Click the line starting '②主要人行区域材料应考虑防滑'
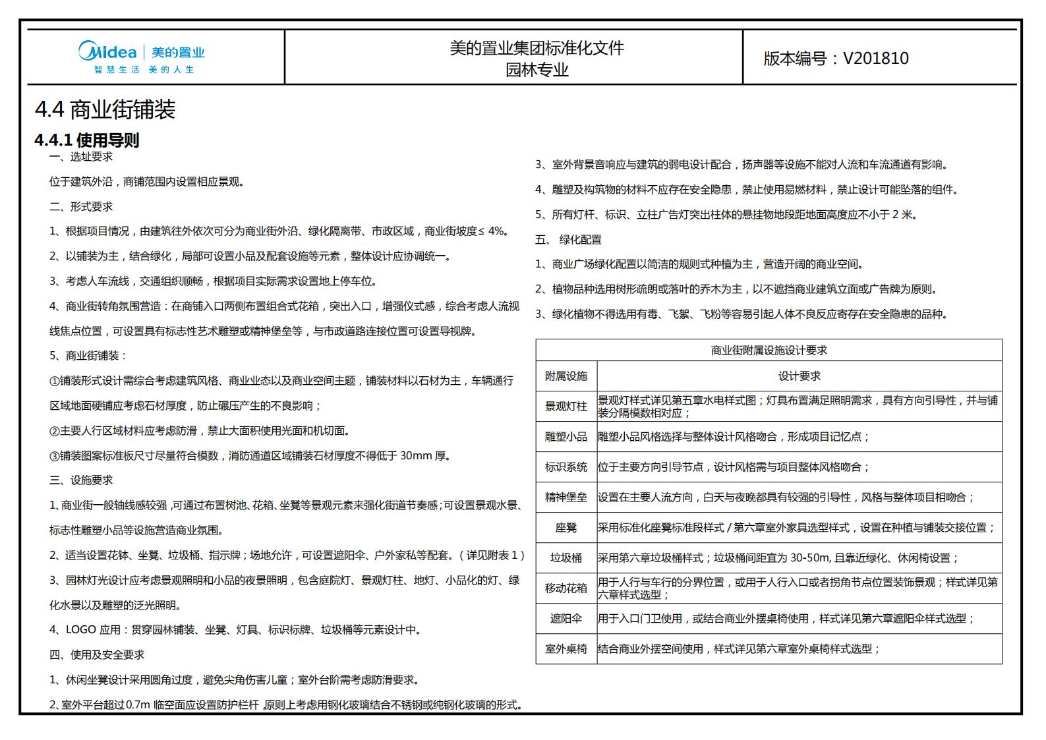 (200, 431)
